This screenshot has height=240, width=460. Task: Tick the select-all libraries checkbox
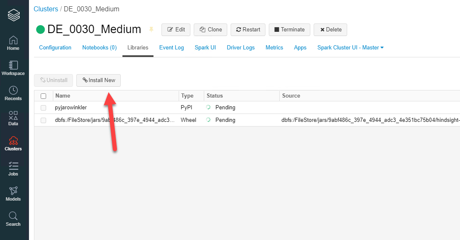click(43, 96)
